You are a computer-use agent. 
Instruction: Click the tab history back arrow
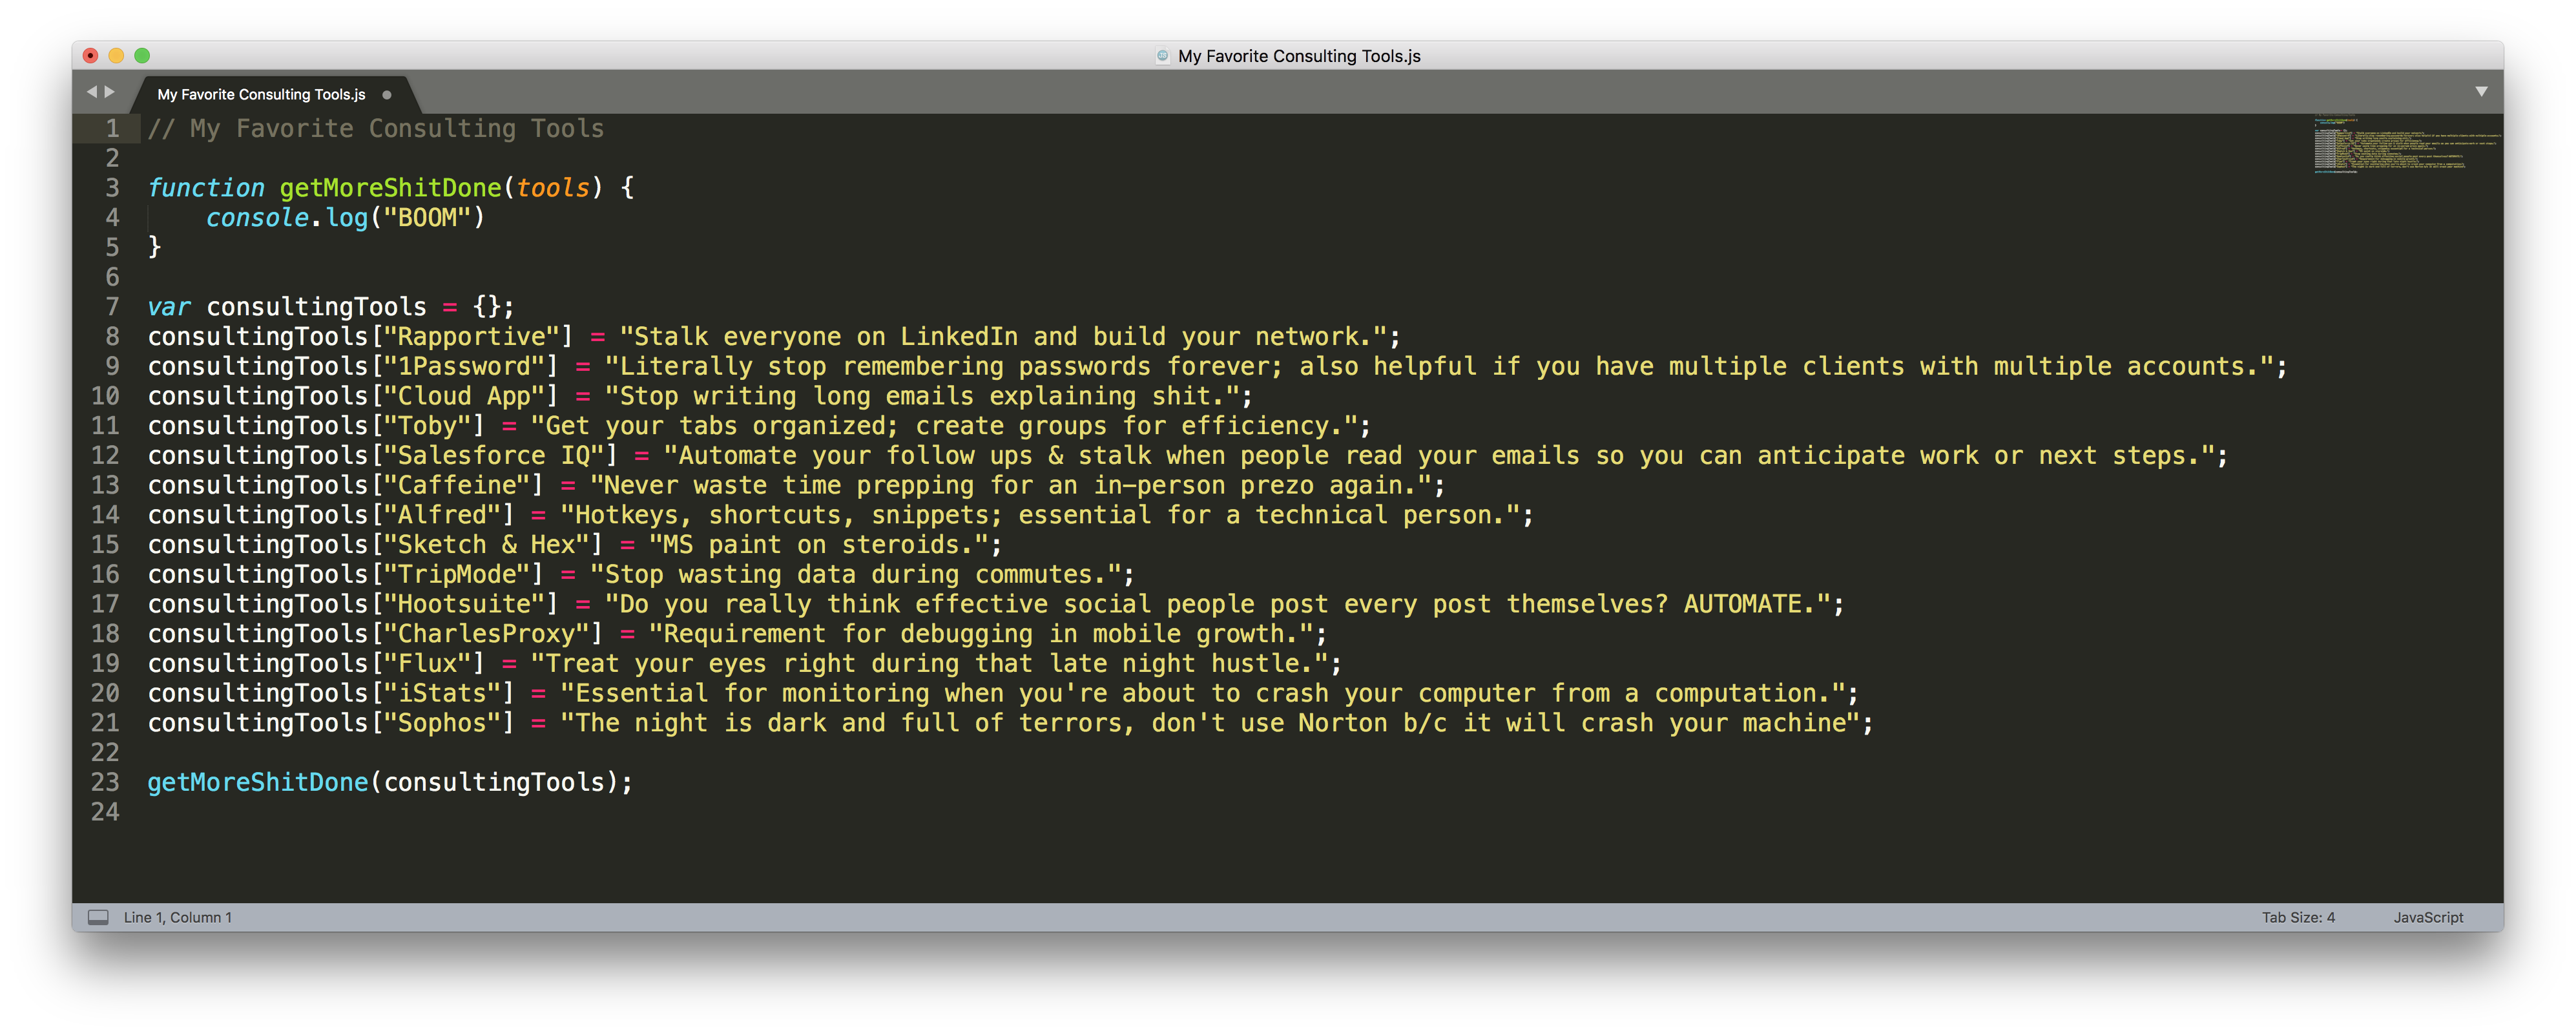92,92
